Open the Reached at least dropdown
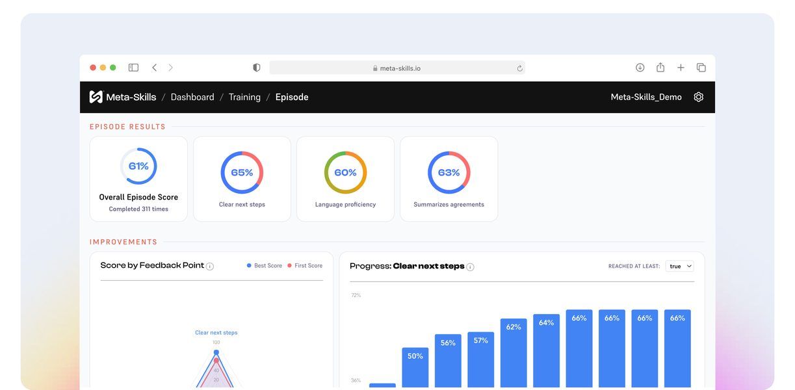The image size is (795, 390). click(x=680, y=266)
